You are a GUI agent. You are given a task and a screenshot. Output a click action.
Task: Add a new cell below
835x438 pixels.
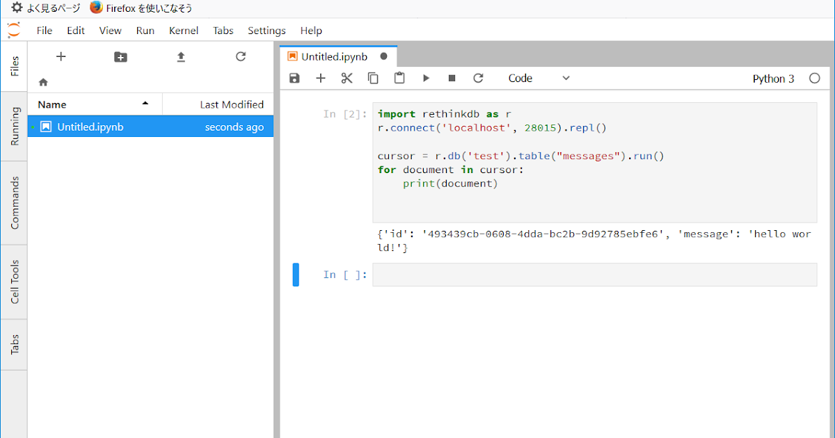320,78
